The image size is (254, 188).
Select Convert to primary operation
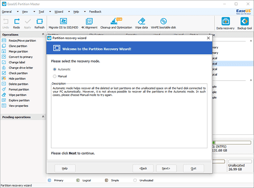tap(17, 57)
